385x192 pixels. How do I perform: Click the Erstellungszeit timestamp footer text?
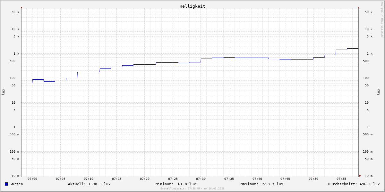pyautogui.click(x=193, y=189)
